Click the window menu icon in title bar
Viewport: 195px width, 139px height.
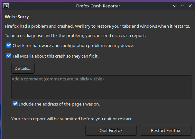(6, 6)
